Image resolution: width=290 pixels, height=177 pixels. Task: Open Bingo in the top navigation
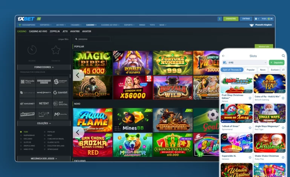(142, 25)
